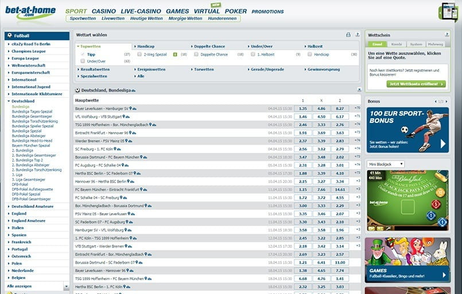This screenshot has width=462, height=294.
Task: Click location pin for FC Schalke 04 - SC Freiburg
Action: [x=121, y=198]
